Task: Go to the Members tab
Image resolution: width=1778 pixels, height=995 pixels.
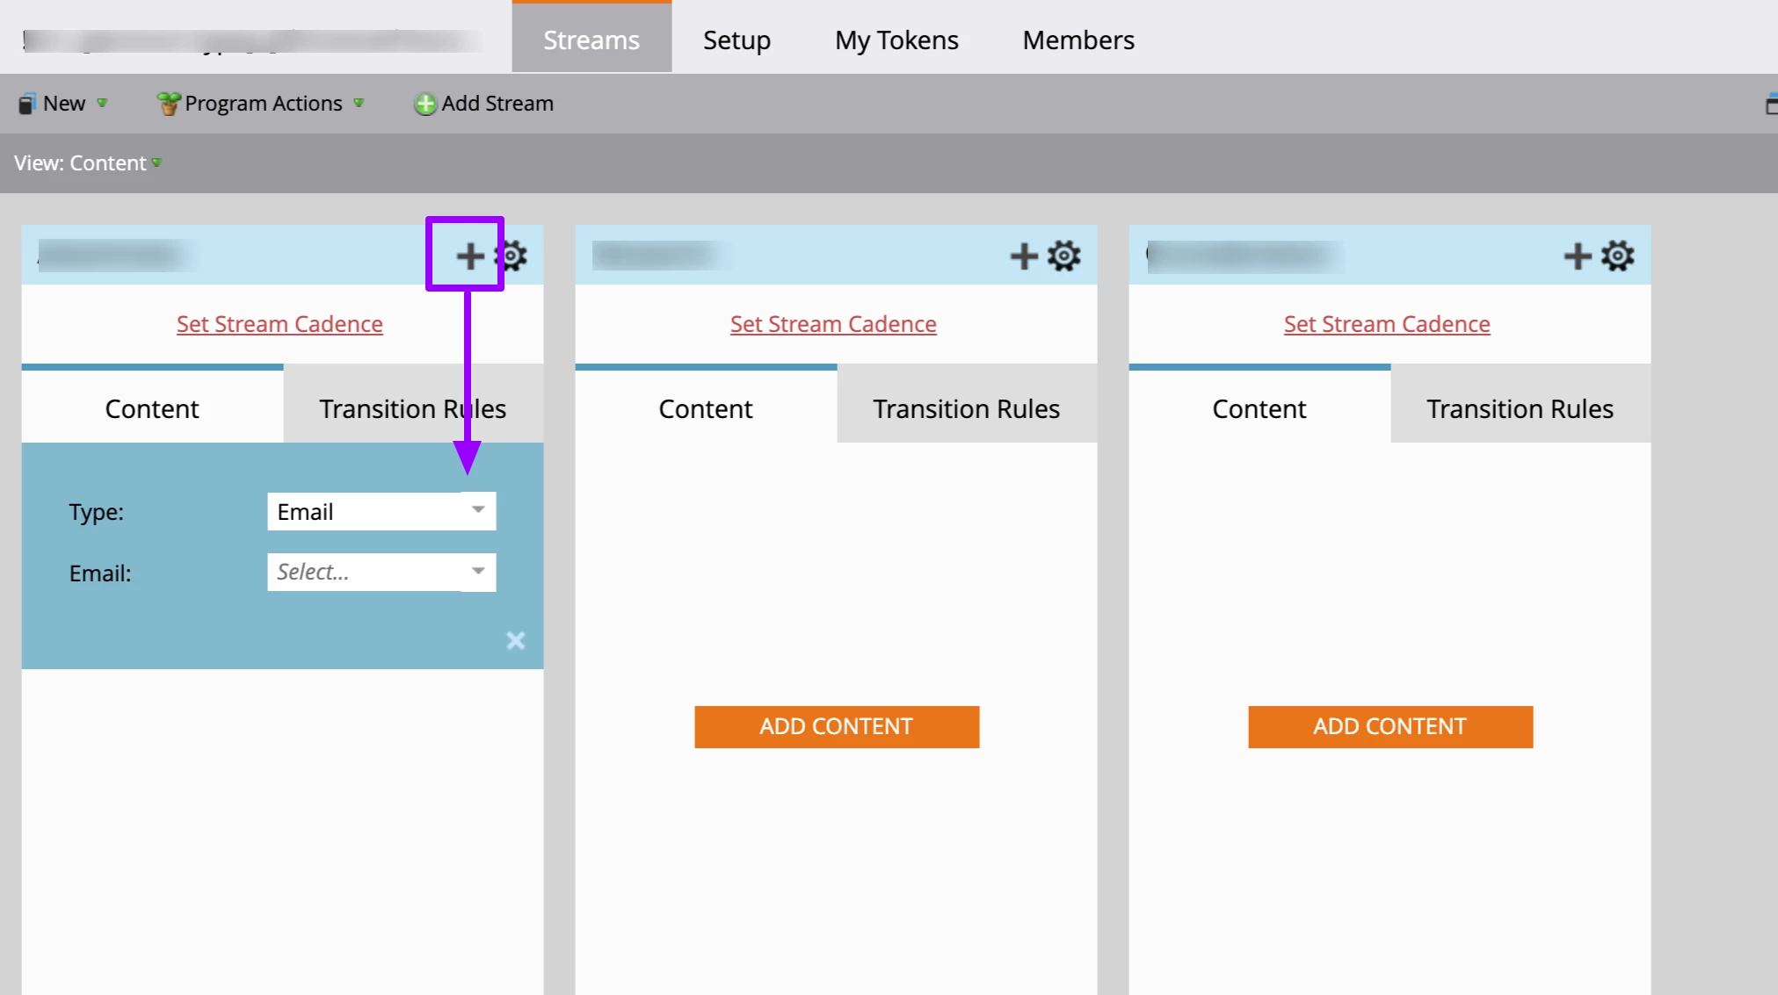Action: [x=1078, y=40]
